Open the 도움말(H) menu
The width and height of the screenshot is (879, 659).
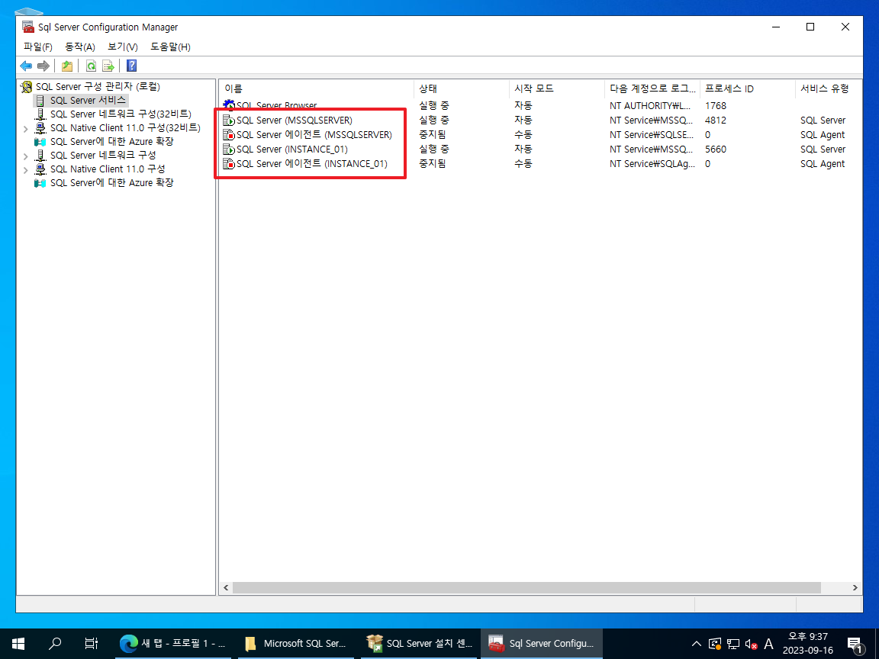(x=170, y=47)
